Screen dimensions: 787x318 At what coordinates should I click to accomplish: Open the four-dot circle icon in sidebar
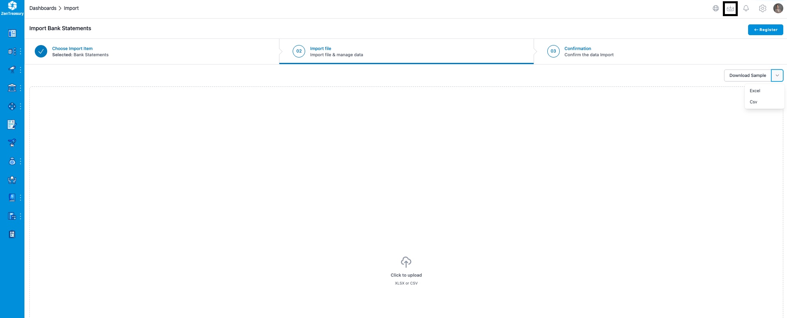click(12, 106)
